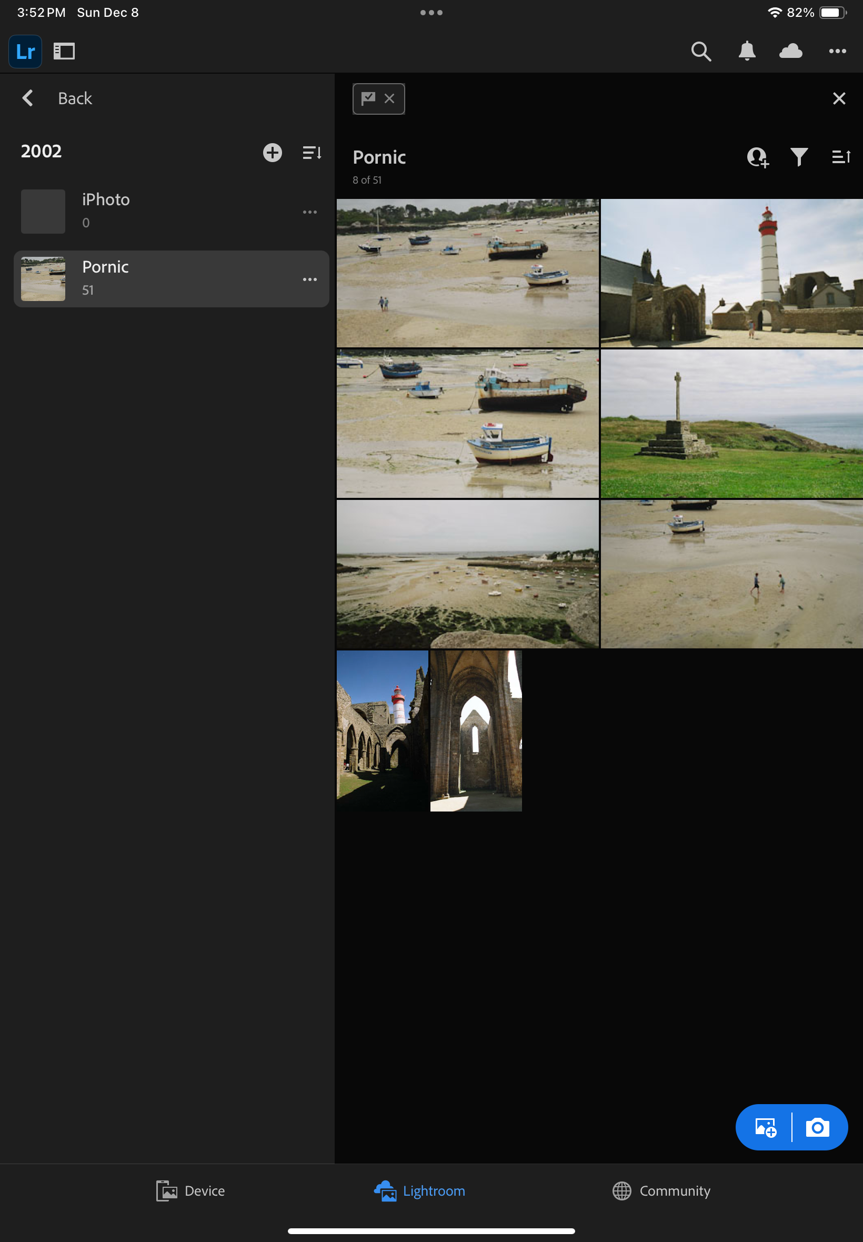Remove the flagged filter chip
Screen dimensions: 863x1242
click(x=389, y=98)
